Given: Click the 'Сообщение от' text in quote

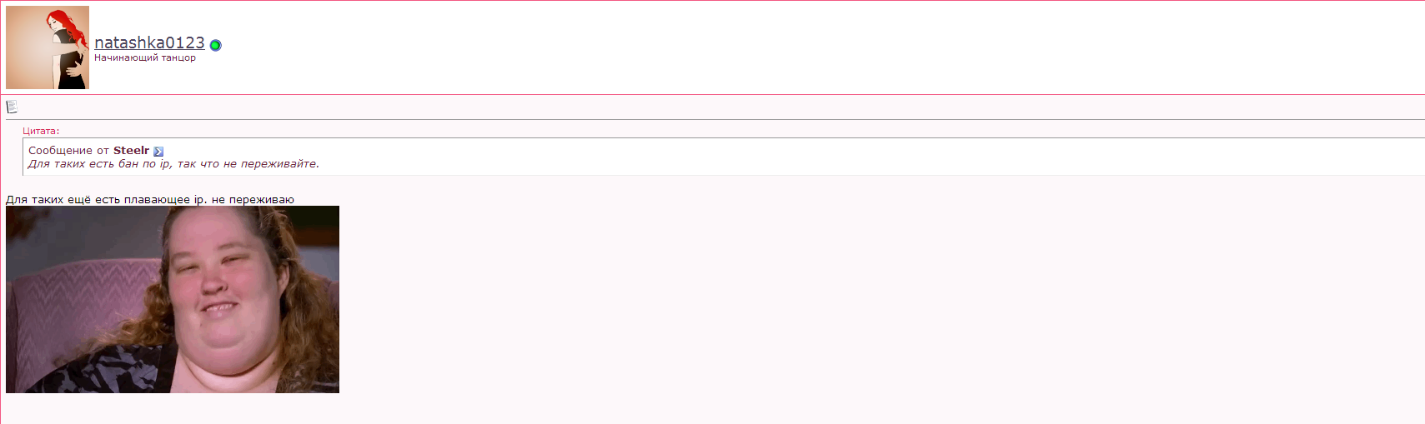Looking at the screenshot, I should coord(68,151).
